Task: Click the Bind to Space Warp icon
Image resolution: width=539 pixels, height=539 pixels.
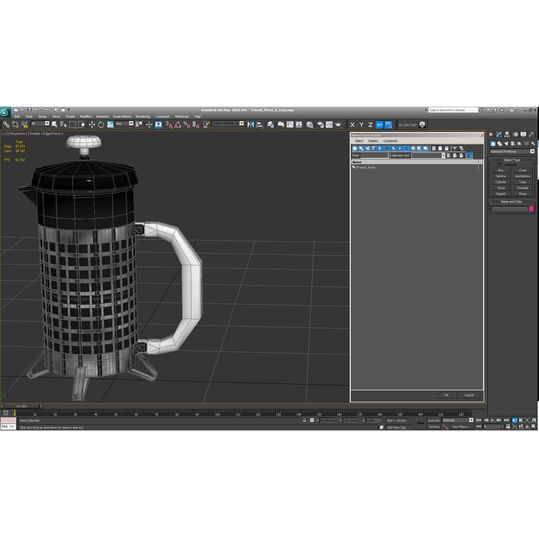Action: pyautogui.click(x=24, y=124)
